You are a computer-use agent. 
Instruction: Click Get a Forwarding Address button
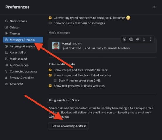click(x=69, y=126)
